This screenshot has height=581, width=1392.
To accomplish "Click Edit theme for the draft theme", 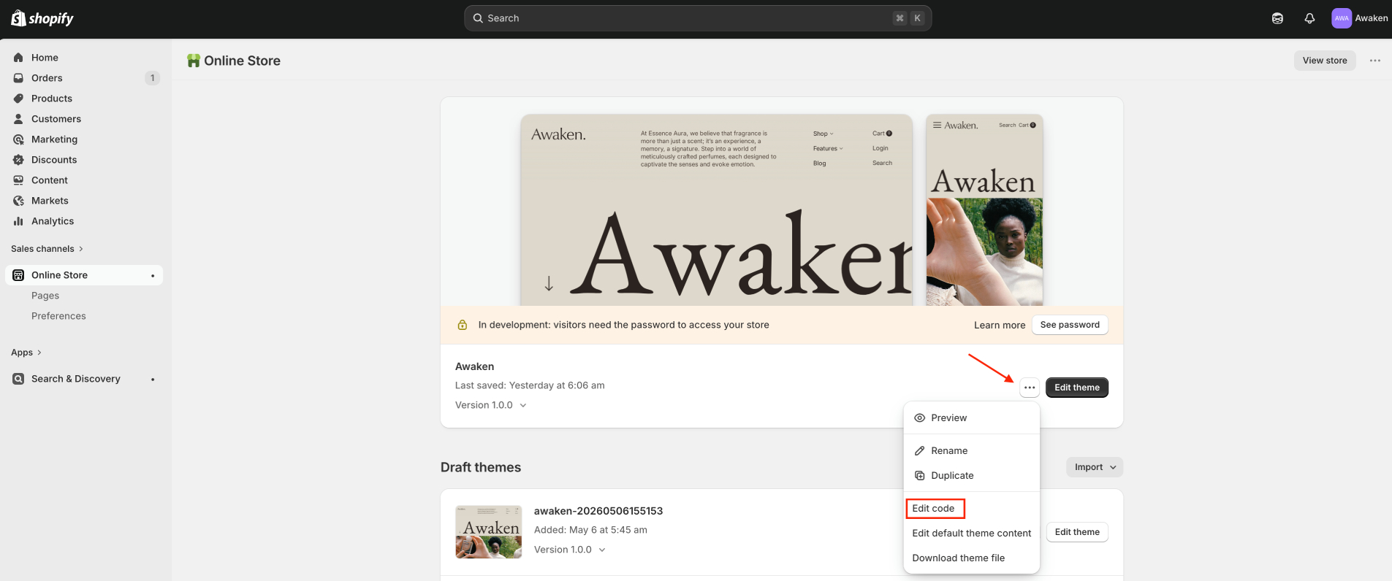I will click(x=1077, y=532).
